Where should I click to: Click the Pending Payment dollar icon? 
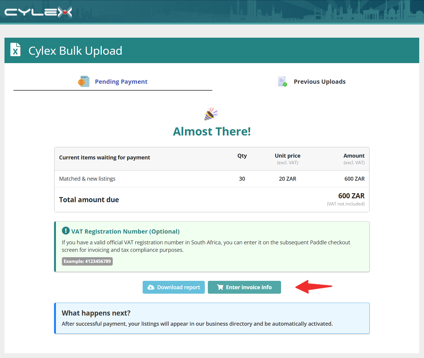(84, 81)
